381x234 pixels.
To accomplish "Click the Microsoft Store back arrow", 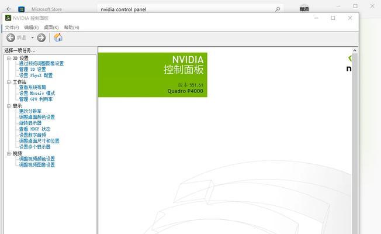I will (x=9, y=9).
